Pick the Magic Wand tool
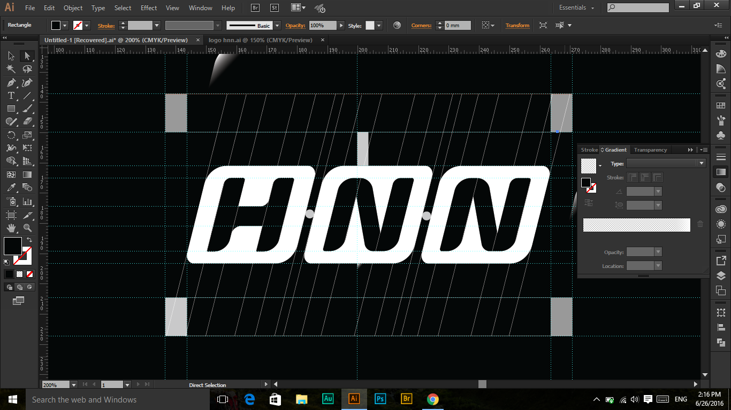This screenshot has width=731, height=410. click(x=11, y=69)
